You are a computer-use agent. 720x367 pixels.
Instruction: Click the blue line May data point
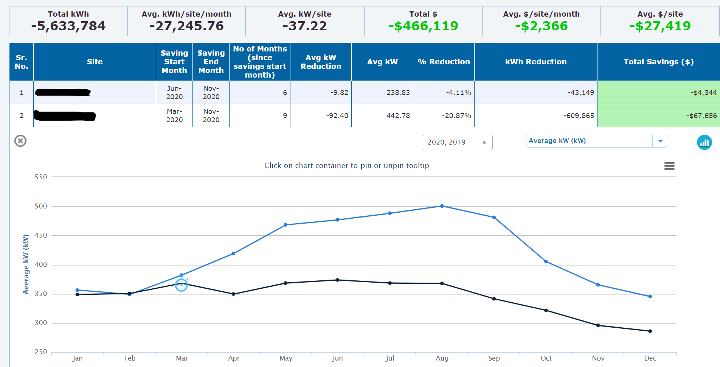click(286, 225)
